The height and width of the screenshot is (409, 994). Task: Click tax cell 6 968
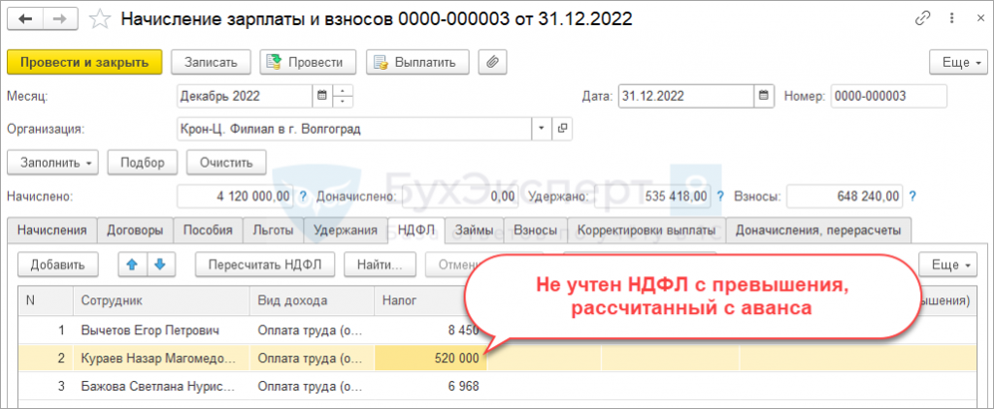coord(430,386)
